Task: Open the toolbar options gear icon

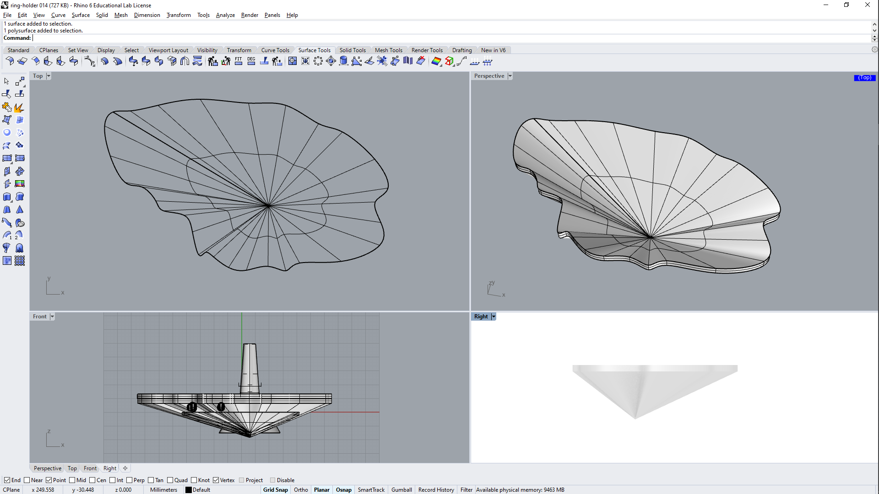Action: tap(875, 49)
